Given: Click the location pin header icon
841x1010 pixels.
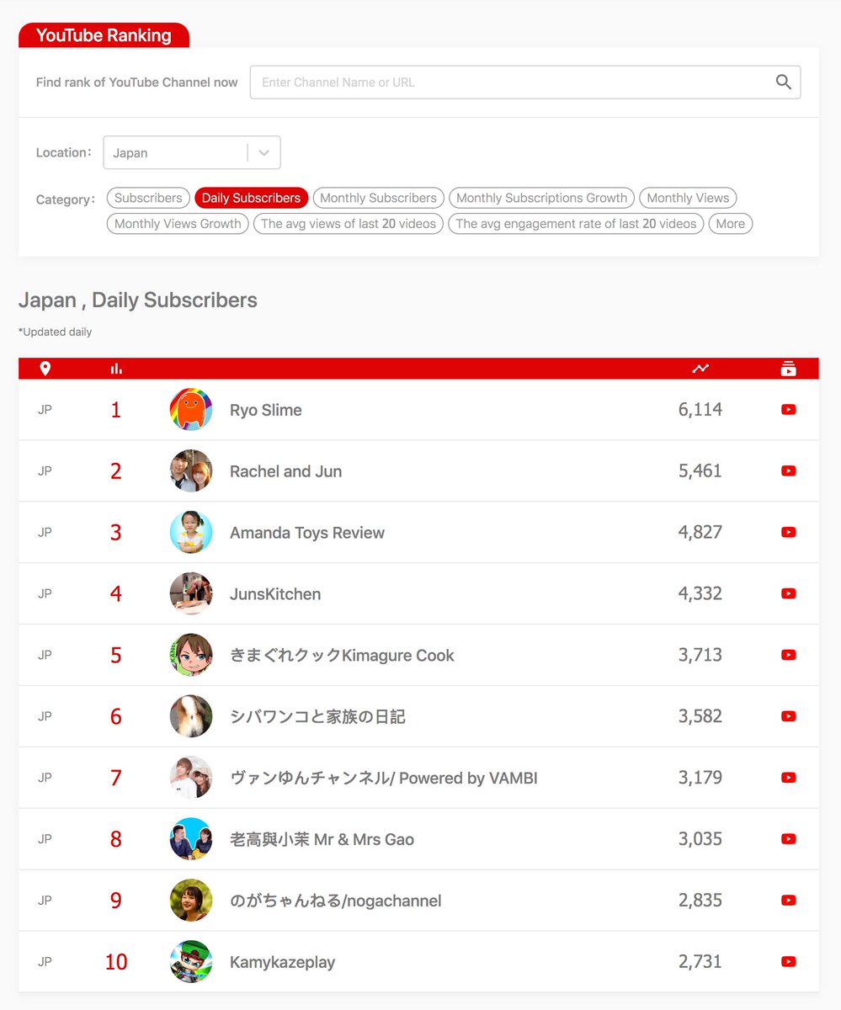Looking at the screenshot, I should click(45, 369).
